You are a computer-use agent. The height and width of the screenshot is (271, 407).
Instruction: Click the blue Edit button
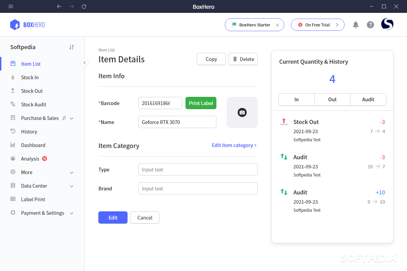pyautogui.click(x=113, y=217)
